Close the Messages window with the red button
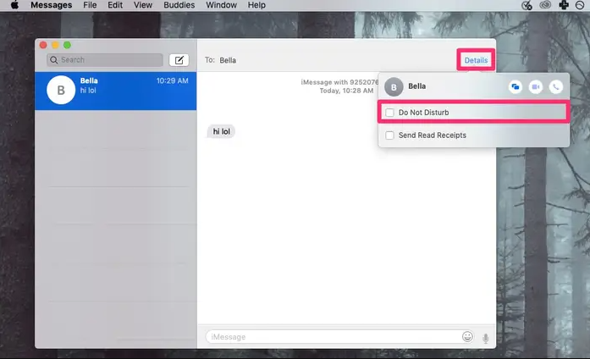 point(43,45)
